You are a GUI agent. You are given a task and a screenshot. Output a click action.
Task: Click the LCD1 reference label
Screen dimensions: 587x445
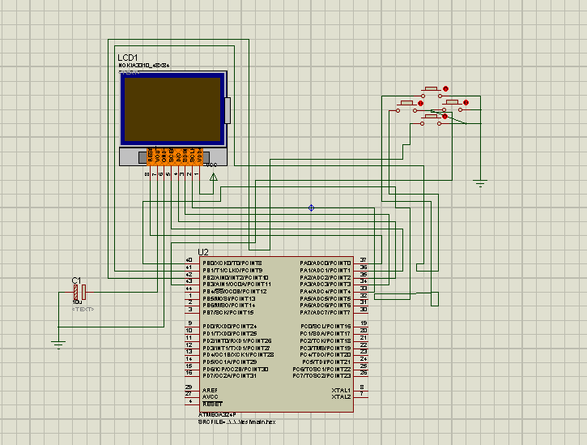coord(128,58)
